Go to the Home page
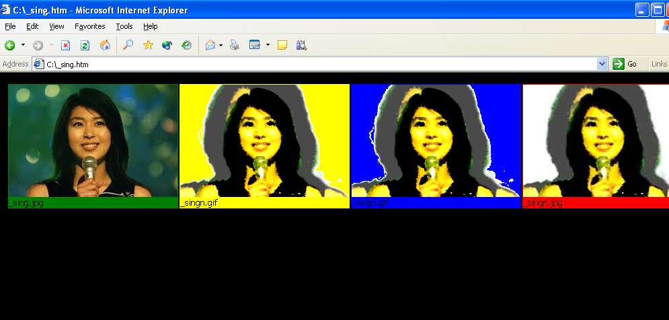Image resolution: width=669 pixels, height=320 pixels. click(x=105, y=46)
